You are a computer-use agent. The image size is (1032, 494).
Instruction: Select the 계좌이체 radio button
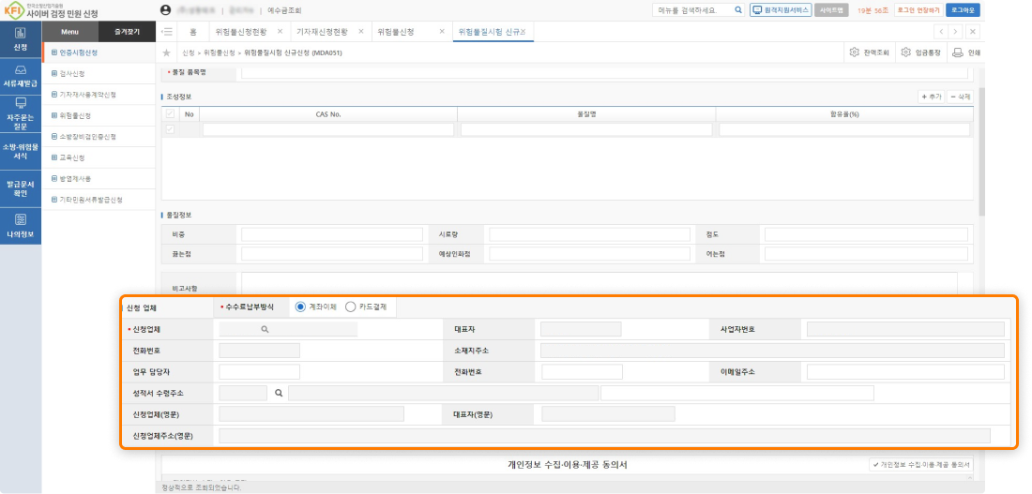(x=300, y=307)
